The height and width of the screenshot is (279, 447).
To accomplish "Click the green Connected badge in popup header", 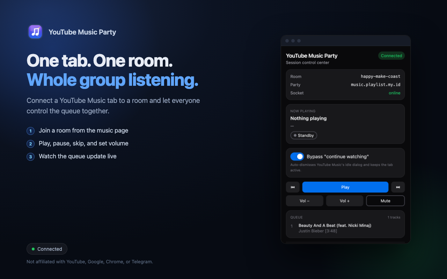I will click(x=391, y=56).
